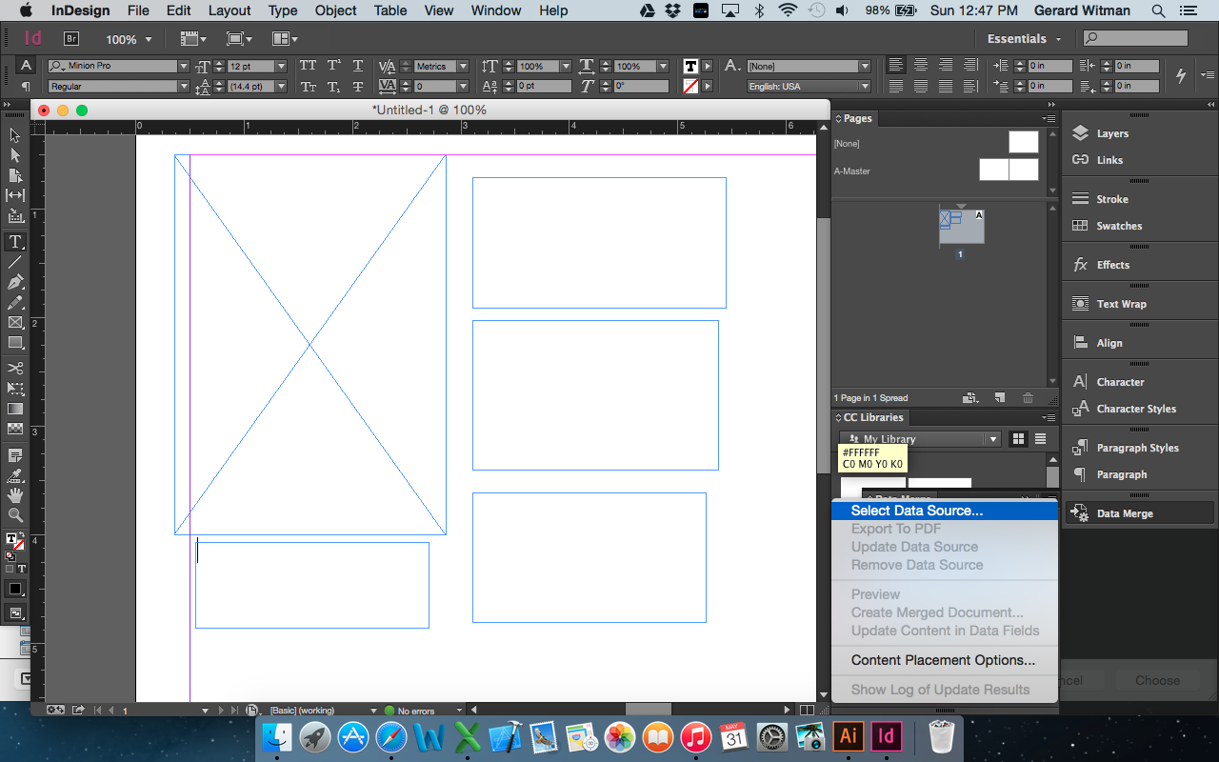
Task: Open the Object menu
Action: point(336,10)
